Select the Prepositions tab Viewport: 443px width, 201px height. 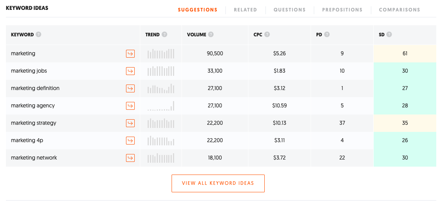(x=342, y=10)
